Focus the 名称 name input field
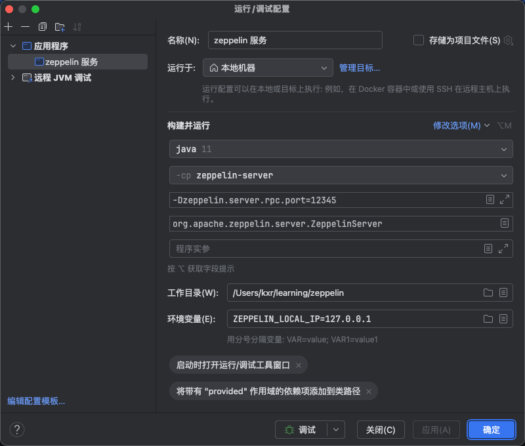The height and width of the screenshot is (446, 525). (x=295, y=40)
